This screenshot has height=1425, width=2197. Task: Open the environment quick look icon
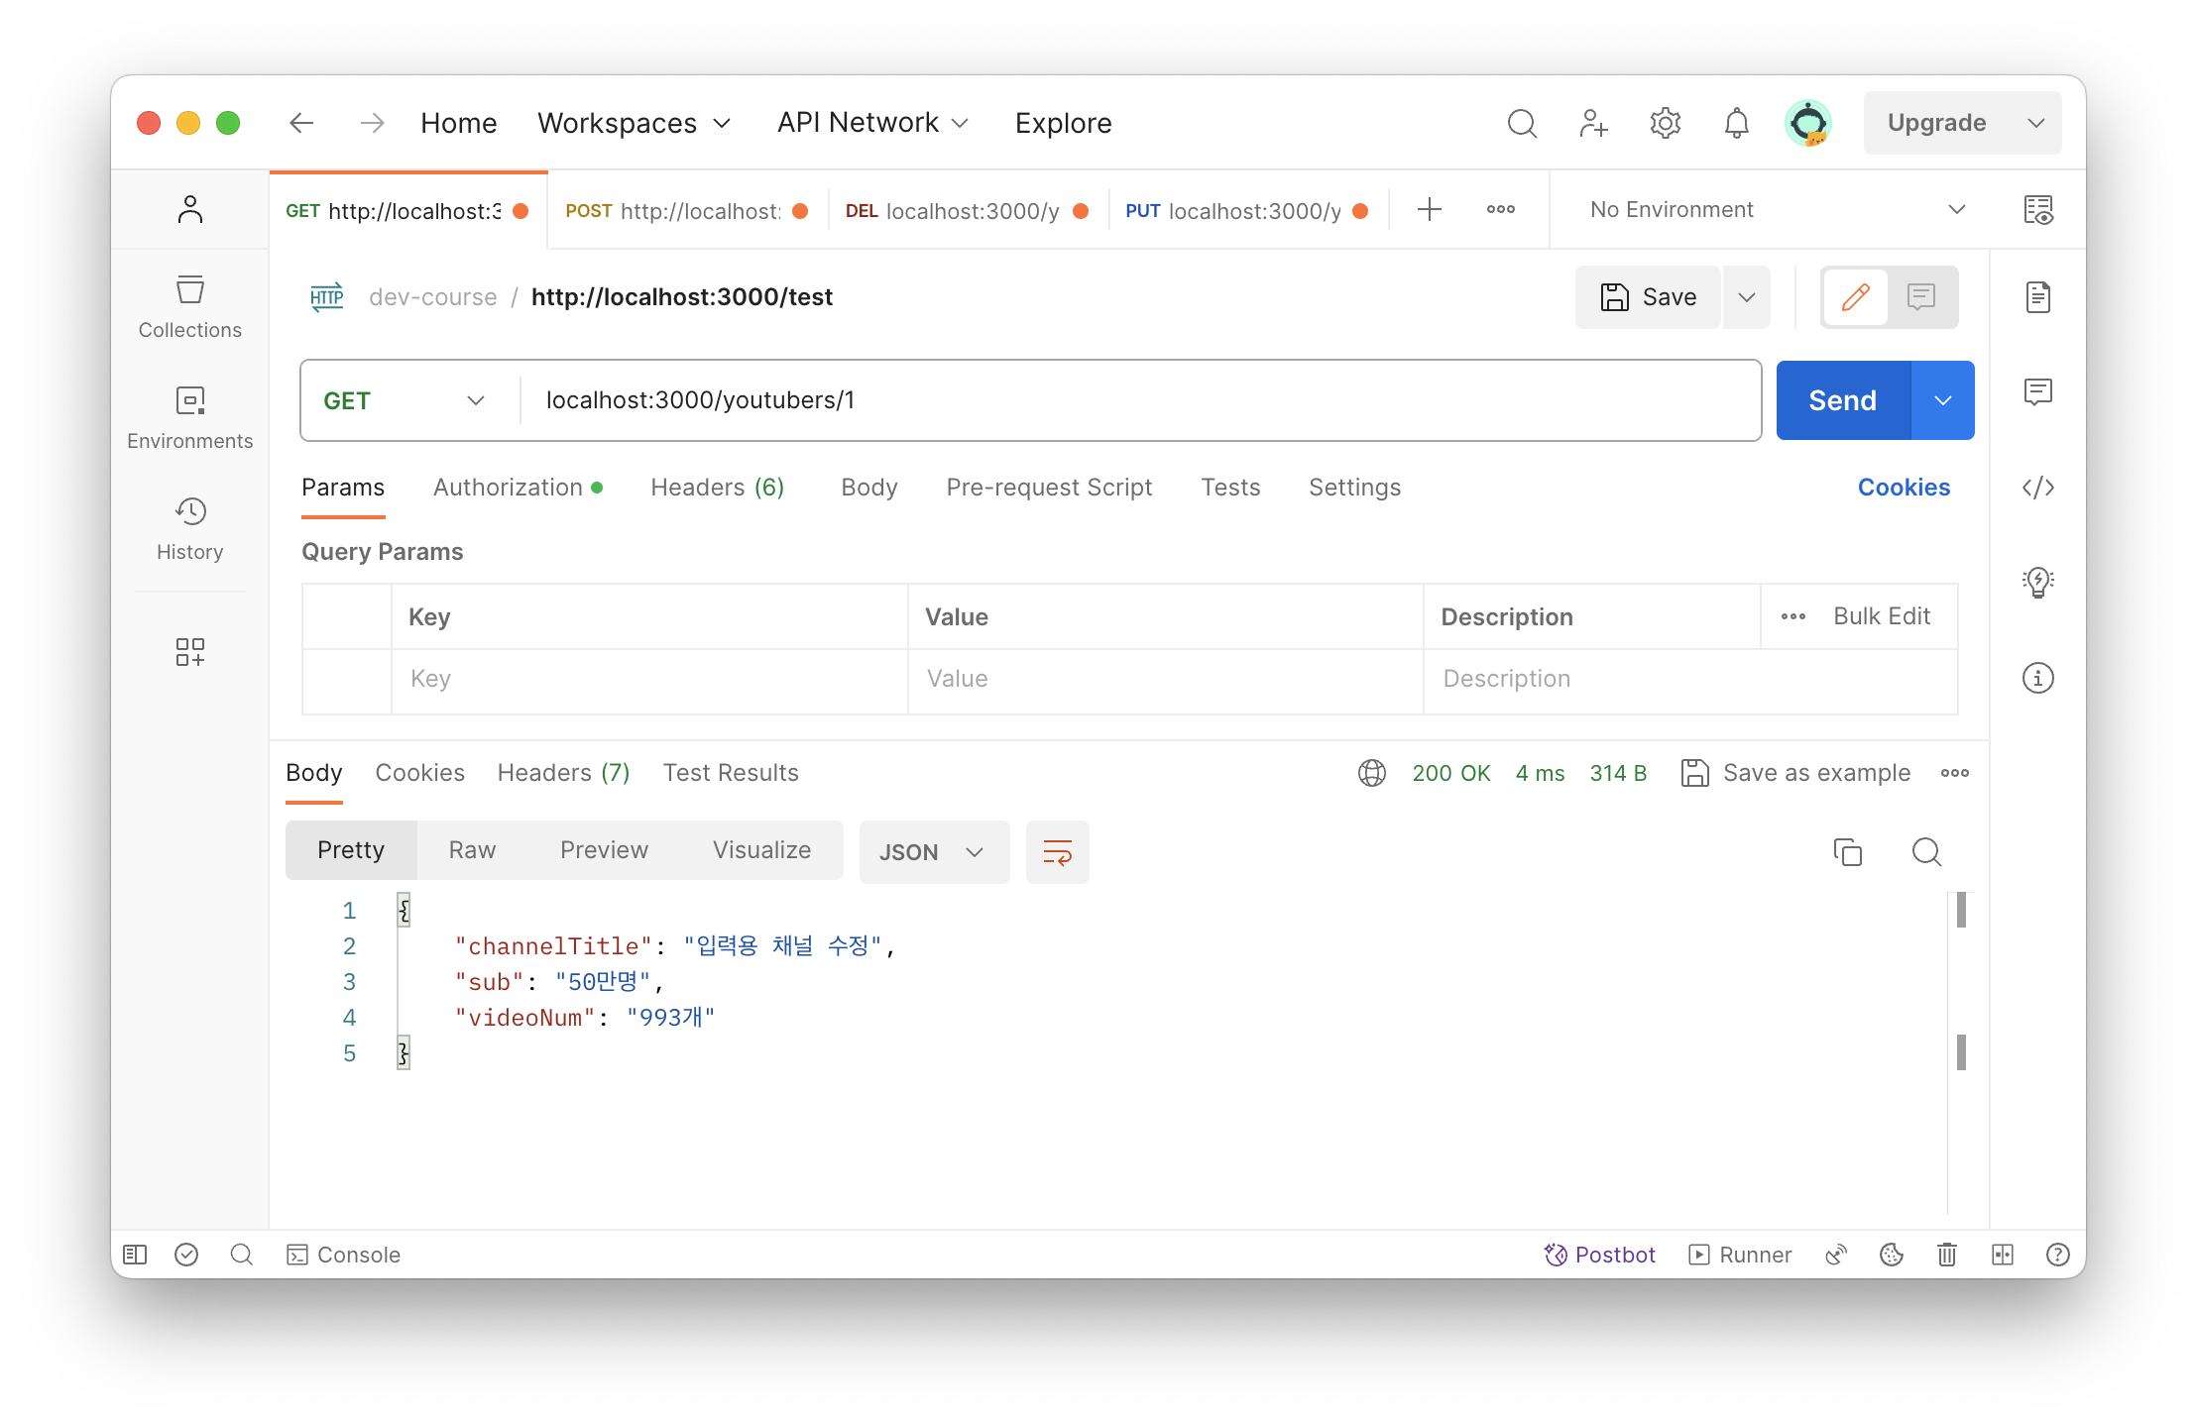2037,210
